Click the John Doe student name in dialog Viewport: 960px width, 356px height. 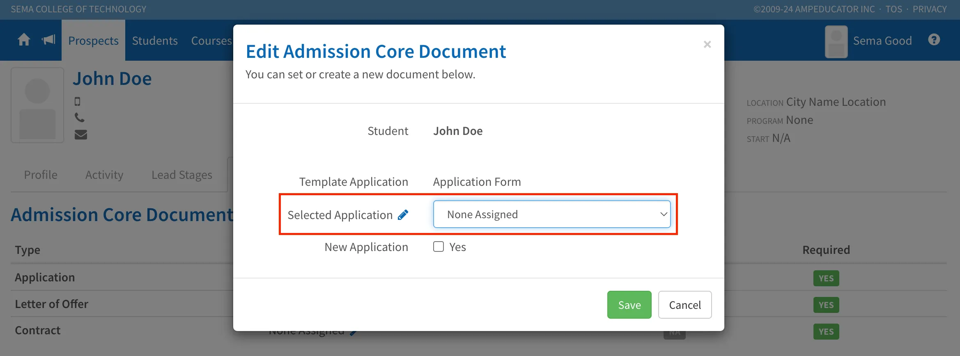click(x=458, y=131)
